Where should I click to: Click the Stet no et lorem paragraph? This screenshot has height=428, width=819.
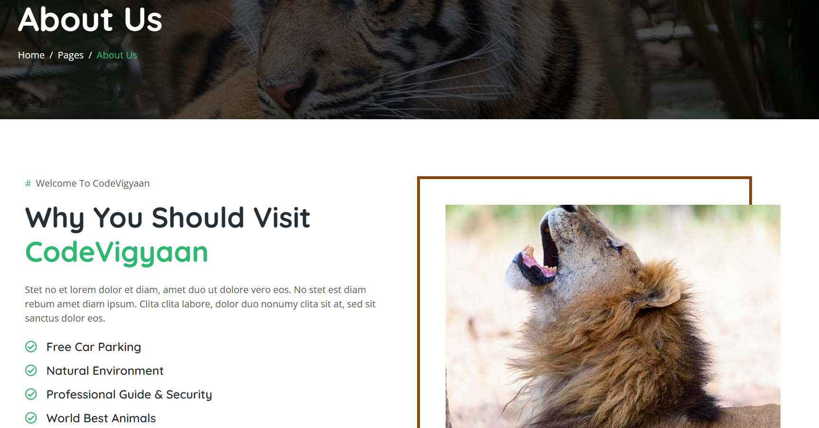click(200, 304)
